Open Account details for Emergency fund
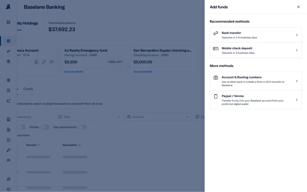This screenshot has width=307, height=192. [74, 71]
